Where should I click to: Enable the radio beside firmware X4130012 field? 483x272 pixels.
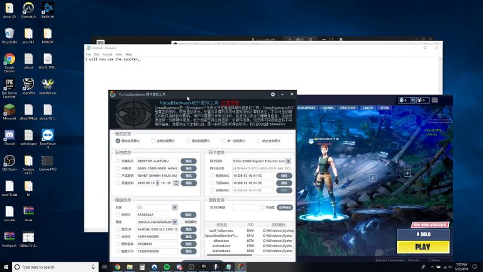118,244
